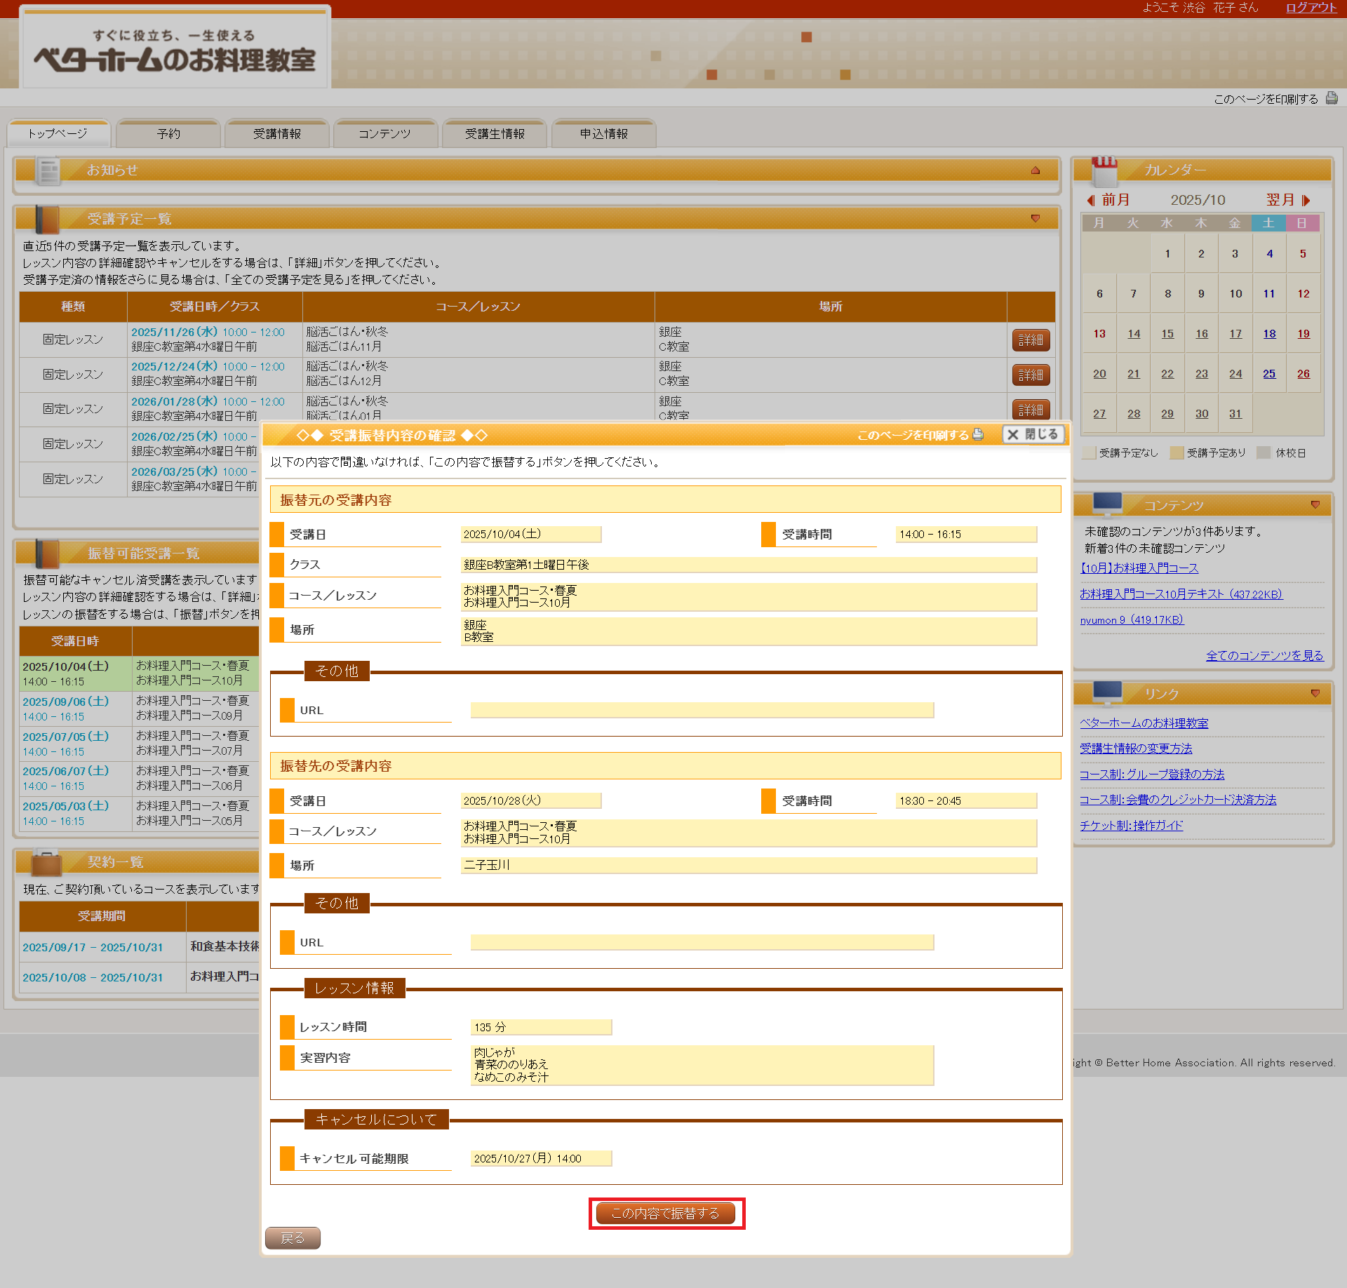Click the book icon beside 受講予定一覧
This screenshot has width=1347, height=1288.
(46, 219)
